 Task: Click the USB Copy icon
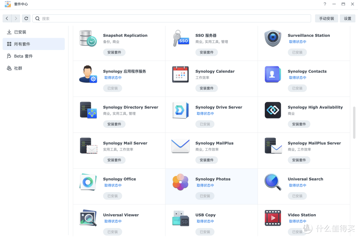point(181,218)
